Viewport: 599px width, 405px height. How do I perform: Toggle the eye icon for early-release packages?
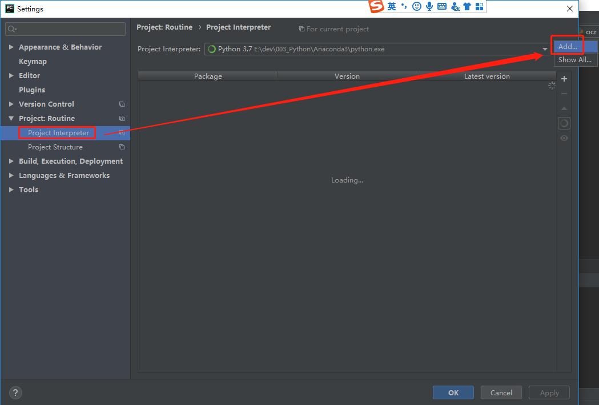564,138
